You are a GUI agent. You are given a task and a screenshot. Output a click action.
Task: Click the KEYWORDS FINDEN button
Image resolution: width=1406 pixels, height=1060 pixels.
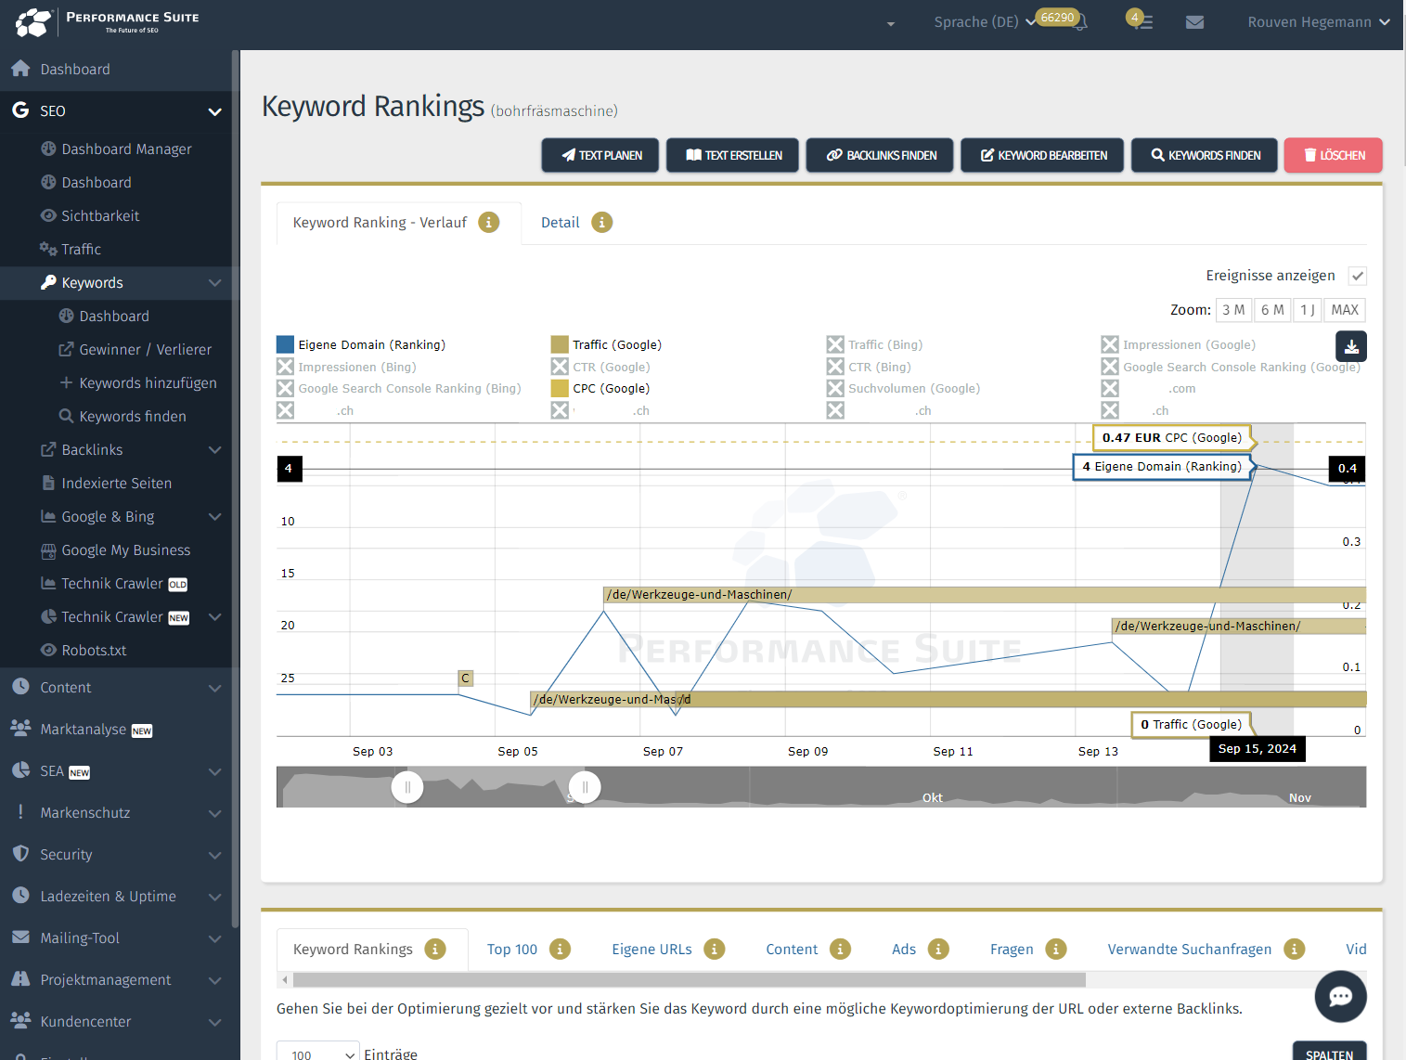click(x=1205, y=155)
